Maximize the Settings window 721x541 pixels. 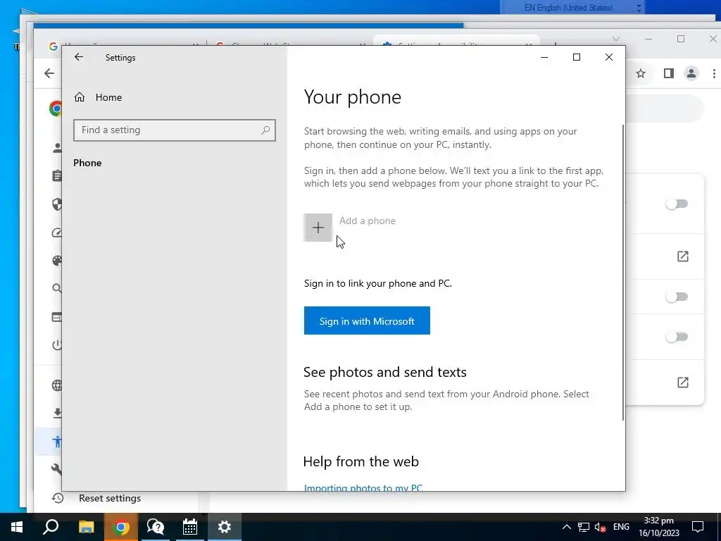(576, 57)
